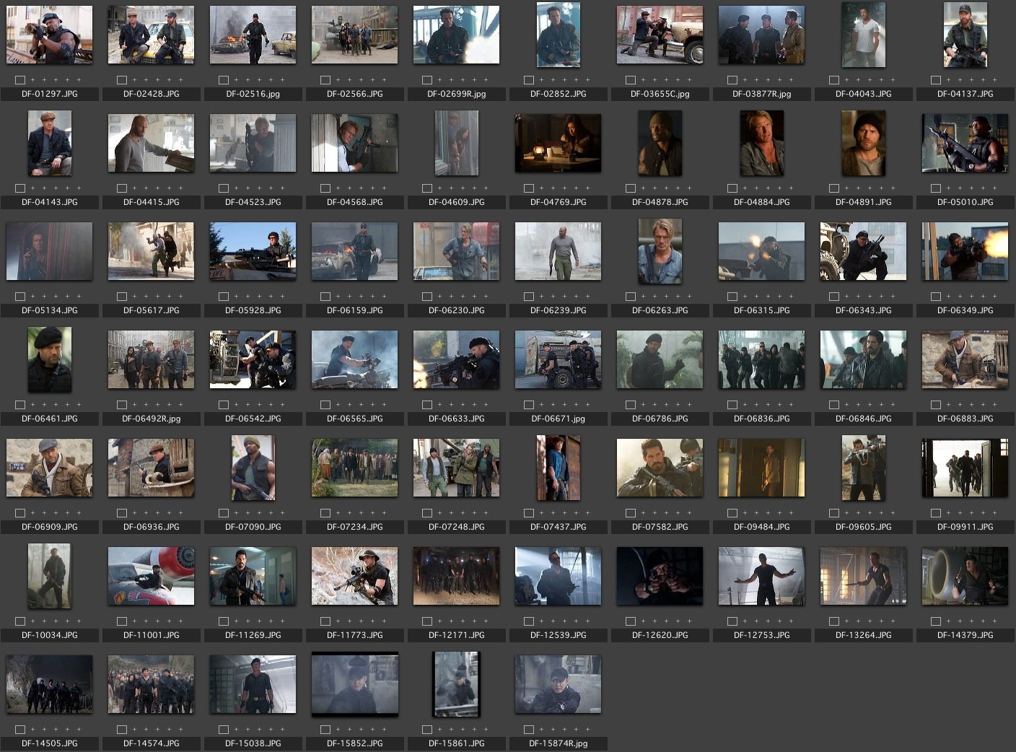Click the filename label DF-10034.JPG

point(49,635)
